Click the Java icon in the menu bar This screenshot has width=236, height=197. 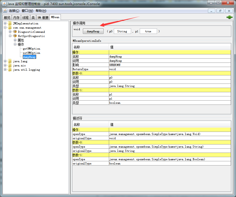pos(5,11)
